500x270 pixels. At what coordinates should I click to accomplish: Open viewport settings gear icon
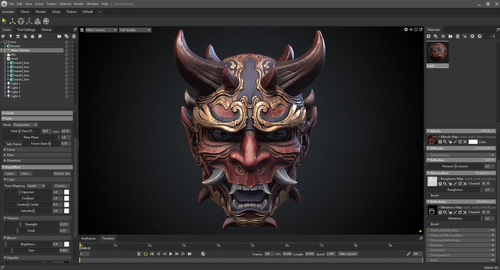click(406, 30)
